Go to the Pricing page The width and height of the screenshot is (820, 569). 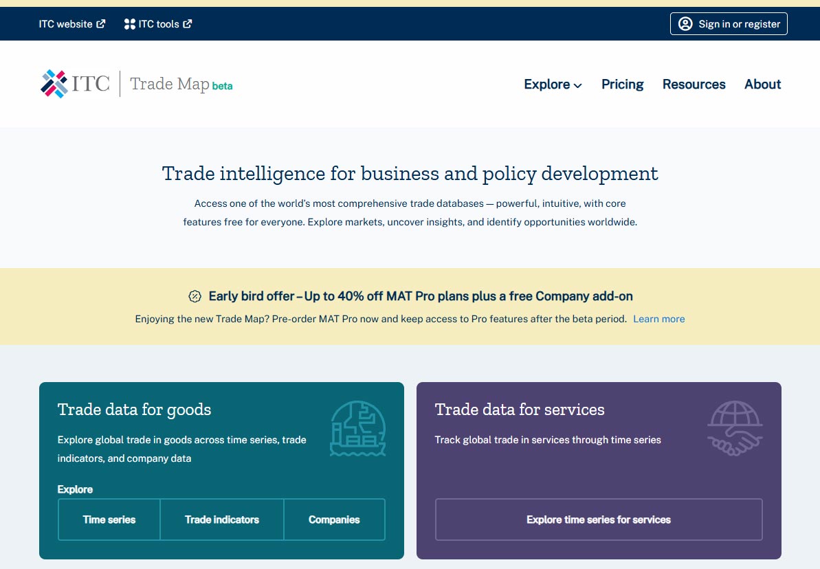tap(622, 85)
